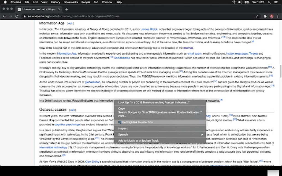Follow the James Gleick link
282x176 pixels.
pyautogui.click(x=149, y=29)
